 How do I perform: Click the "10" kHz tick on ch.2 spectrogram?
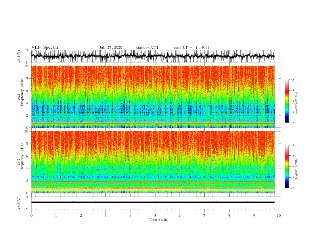click(27, 131)
